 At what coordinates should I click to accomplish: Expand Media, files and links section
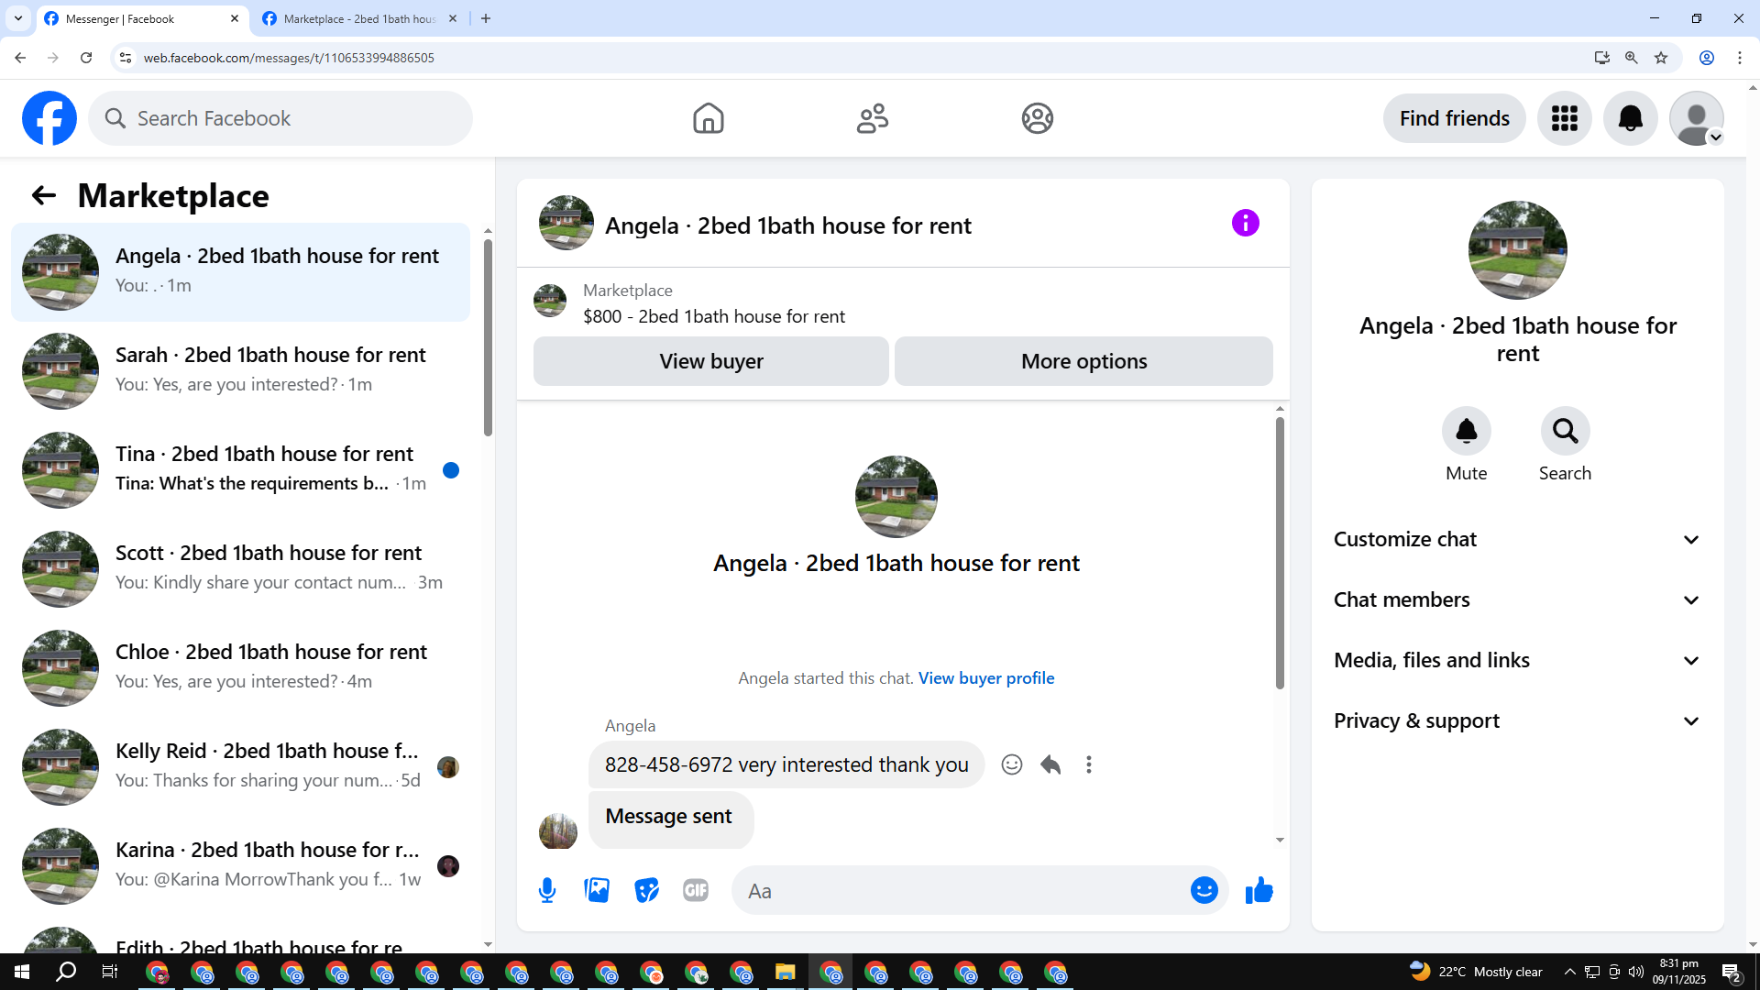pyautogui.click(x=1518, y=660)
